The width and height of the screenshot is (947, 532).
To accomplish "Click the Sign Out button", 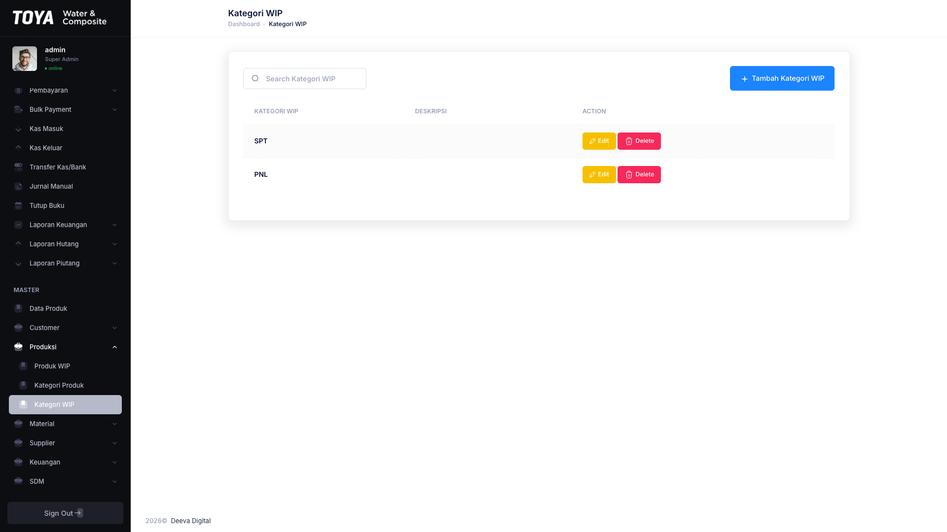I will pos(65,513).
